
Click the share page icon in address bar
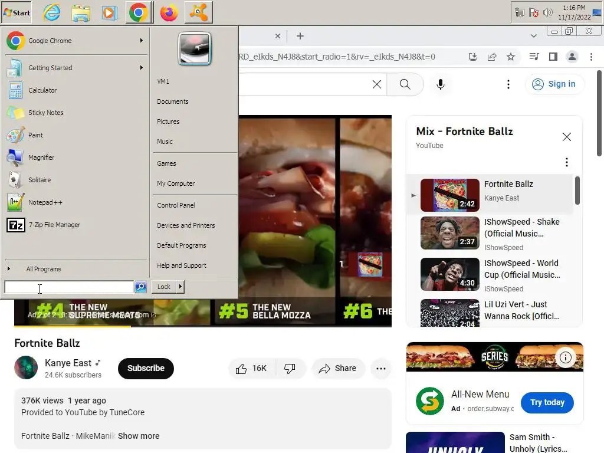tap(492, 57)
